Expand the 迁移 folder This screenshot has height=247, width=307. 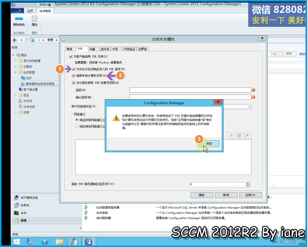[x=16, y=112]
